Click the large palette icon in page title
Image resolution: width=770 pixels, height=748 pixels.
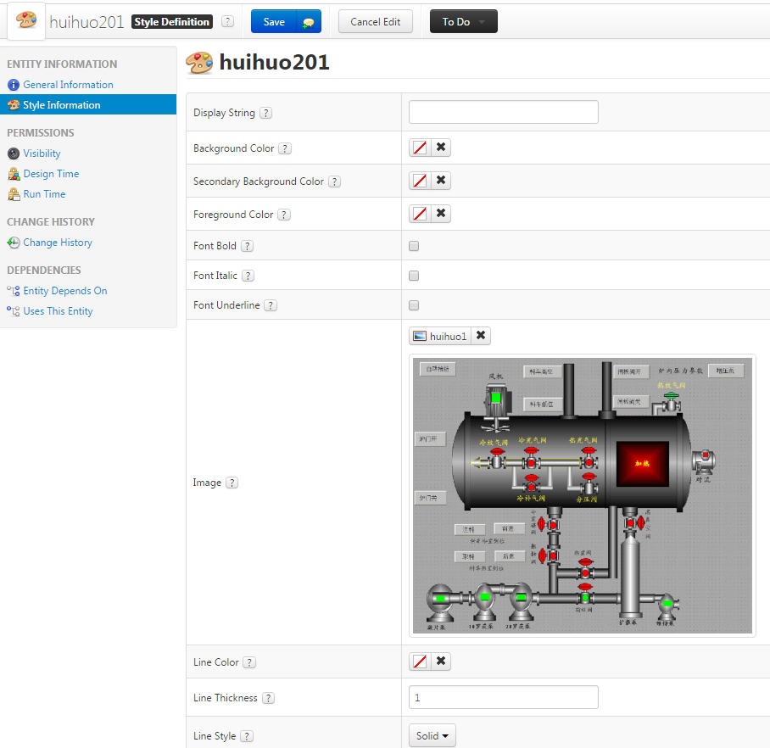tap(199, 63)
